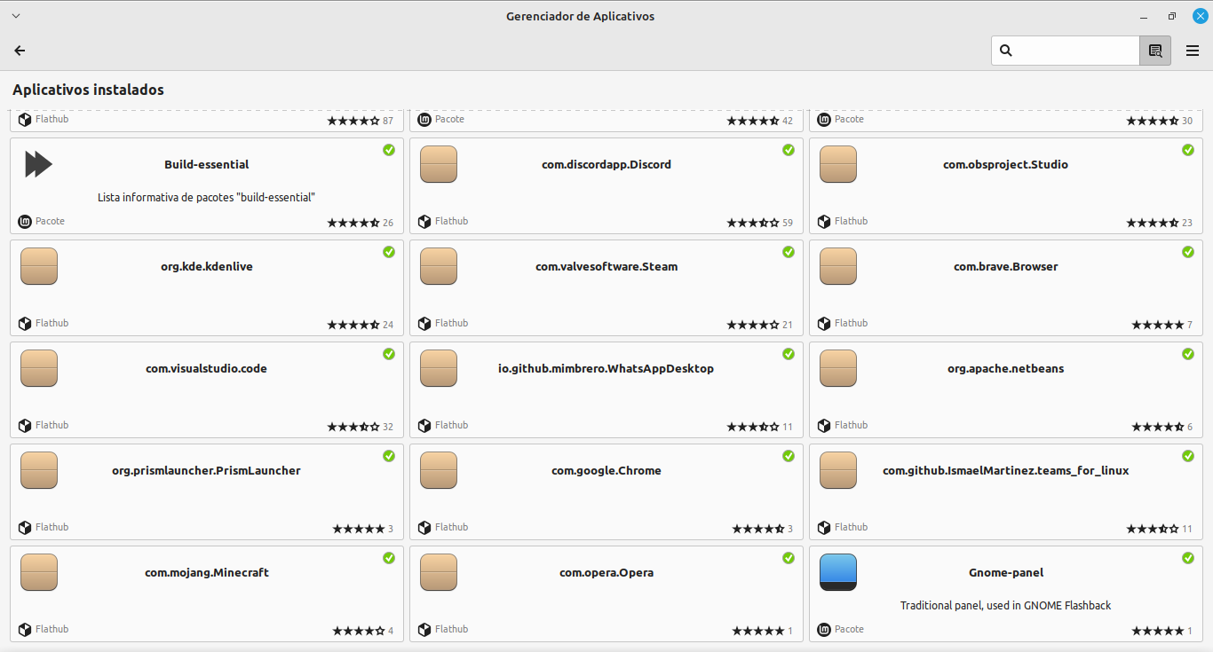The height and width of the screenshot is (652, 1213).
Task: Click Flathub icon on Minecraft card
Action: tap(25, 630)
